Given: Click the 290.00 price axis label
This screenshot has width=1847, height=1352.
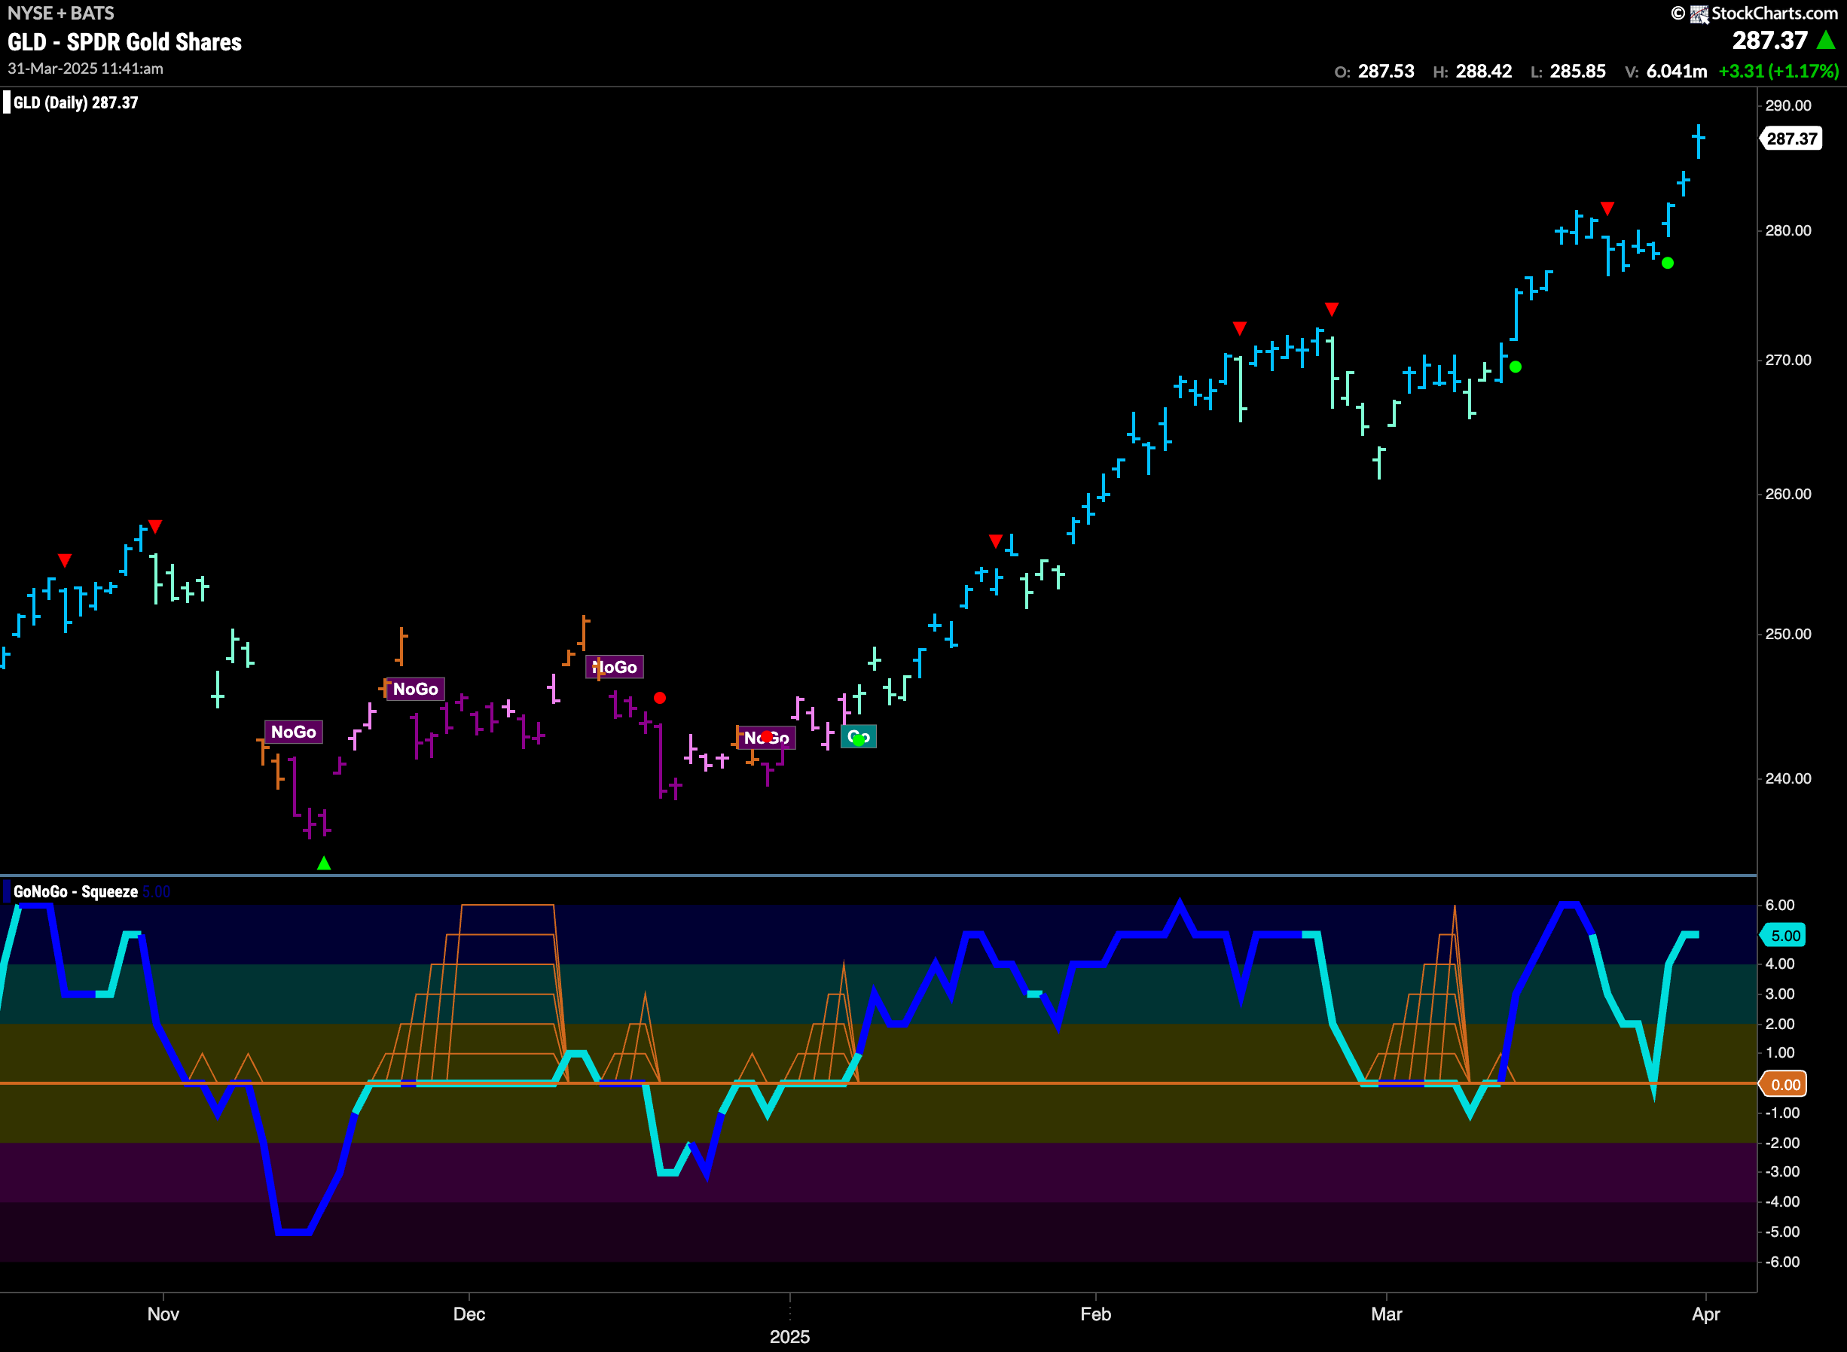Looking at the screenshot, I should pyautogui.click(x=1787, y=105).
